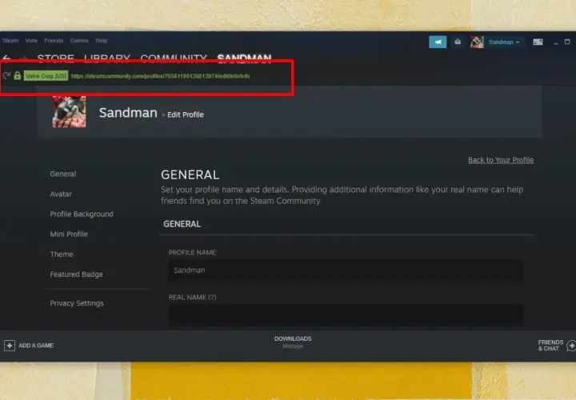Viewport: 576px width, 400px height.
Task: Open the Steam menu
Action: pyautogui.click(x=10, y=41)
